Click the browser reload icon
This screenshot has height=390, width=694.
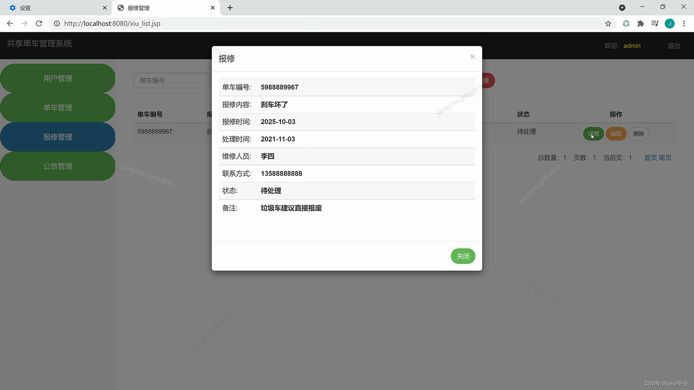[x=39, y=23]
